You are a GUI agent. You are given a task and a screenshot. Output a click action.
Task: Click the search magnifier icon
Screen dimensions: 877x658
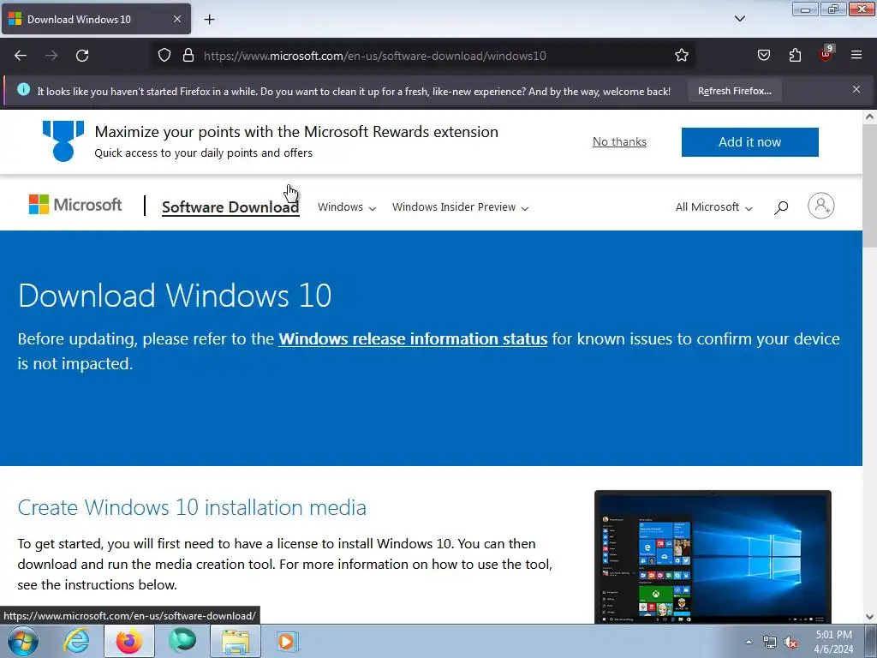[x=781, y=207]
